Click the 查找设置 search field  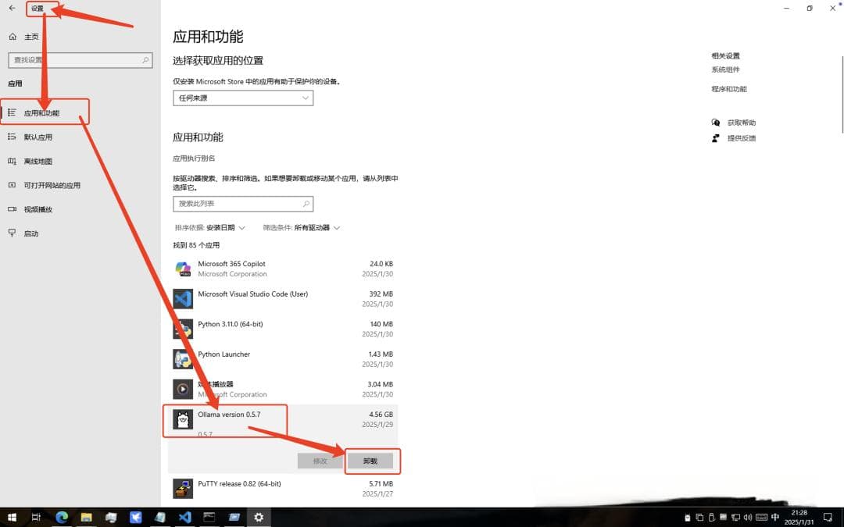[x=80, y=60]
